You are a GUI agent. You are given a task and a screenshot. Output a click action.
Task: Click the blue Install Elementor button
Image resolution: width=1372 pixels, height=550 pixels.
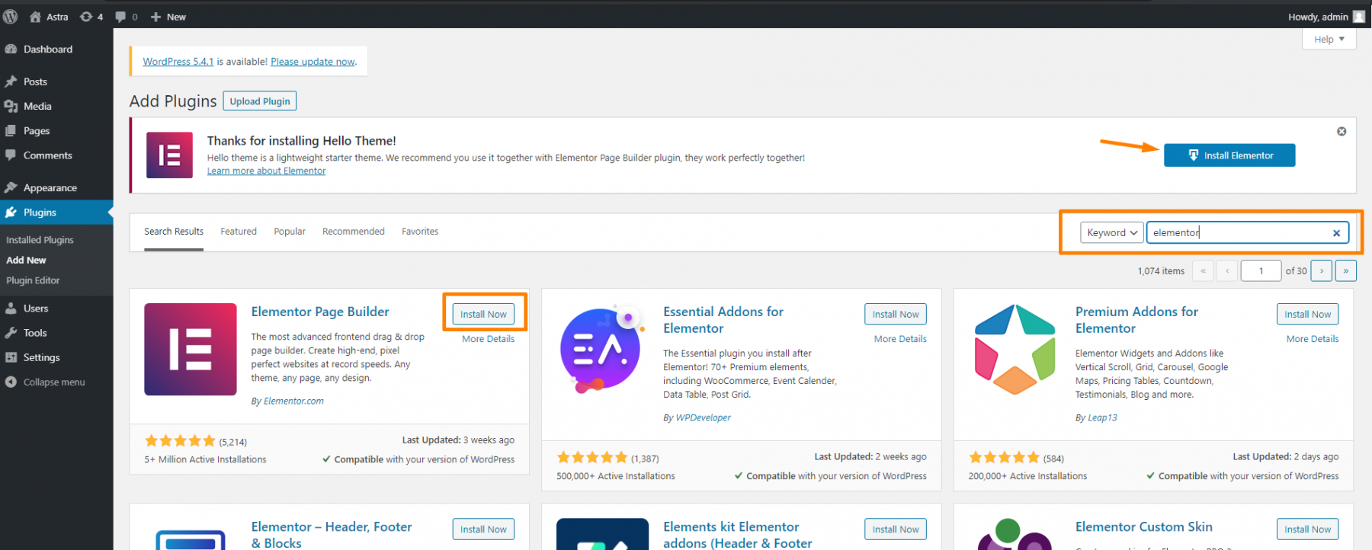pyautogui.click(x=1229, y=155)
